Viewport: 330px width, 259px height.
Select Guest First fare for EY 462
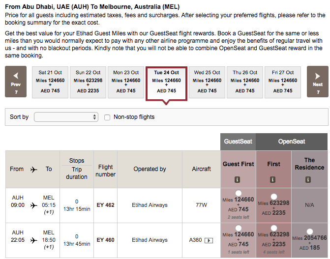(x=239, y=193)
